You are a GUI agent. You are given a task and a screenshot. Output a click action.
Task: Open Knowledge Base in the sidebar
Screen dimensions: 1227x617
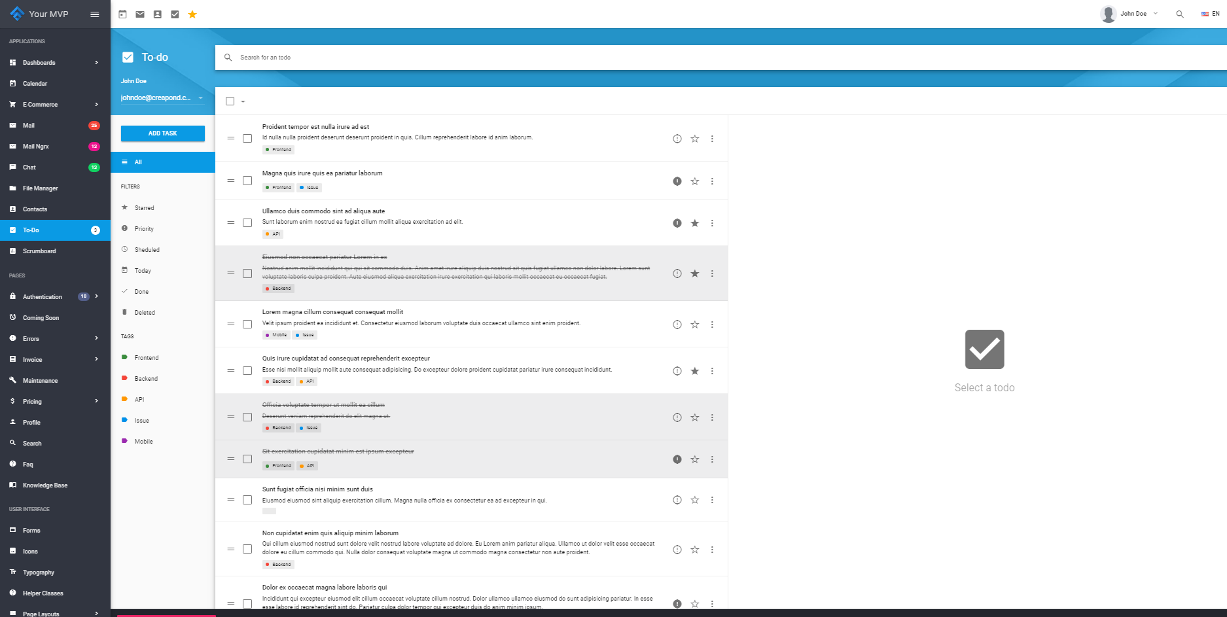pos(55,485)
